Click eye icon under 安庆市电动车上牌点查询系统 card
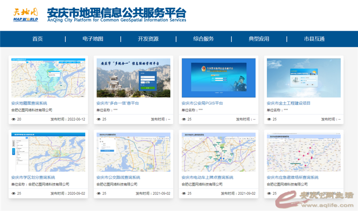358x211 pixels. click(x=183, y=194)
